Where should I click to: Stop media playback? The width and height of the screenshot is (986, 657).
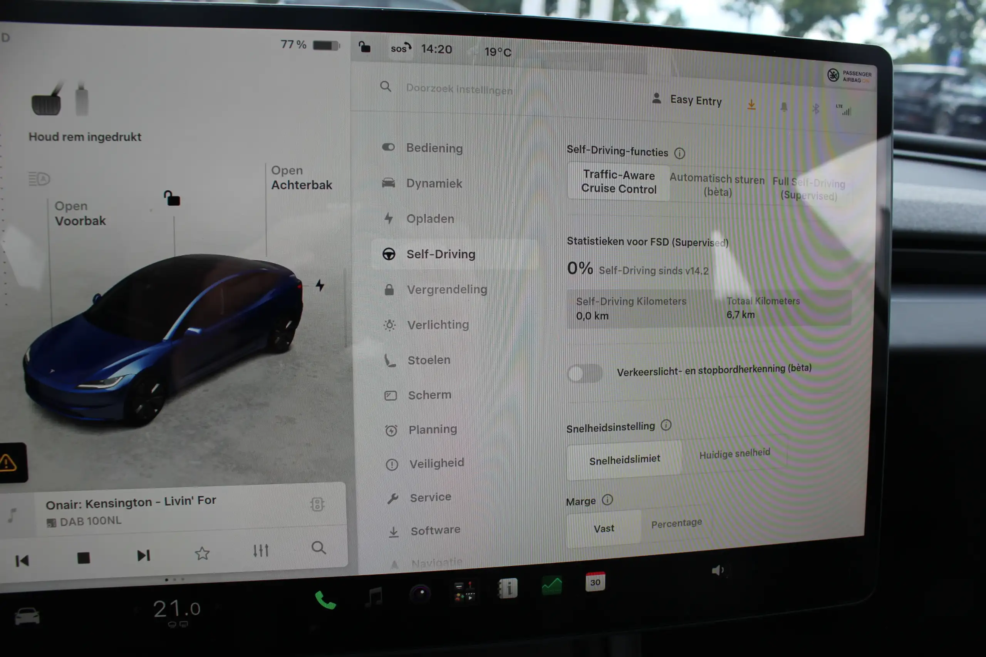84,558
